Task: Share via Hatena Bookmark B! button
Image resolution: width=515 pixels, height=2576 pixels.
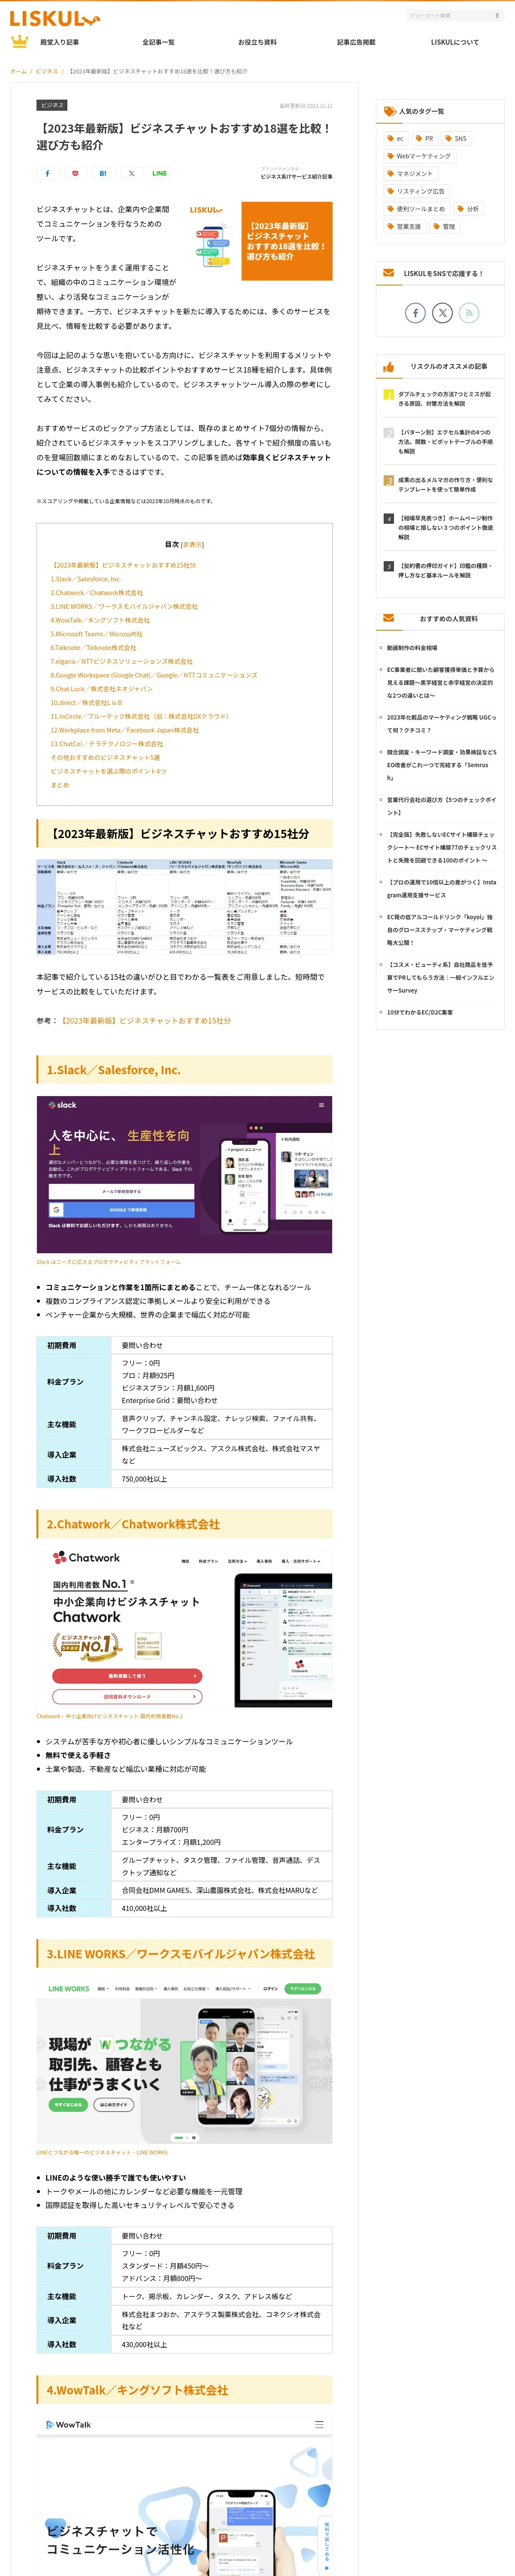Action: point(103,173)
